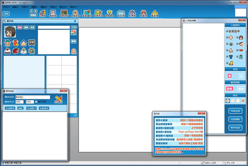Open the 编辑 menu
Image resolution: width=248 pixels, height=166 pixels.
[16, 7]
